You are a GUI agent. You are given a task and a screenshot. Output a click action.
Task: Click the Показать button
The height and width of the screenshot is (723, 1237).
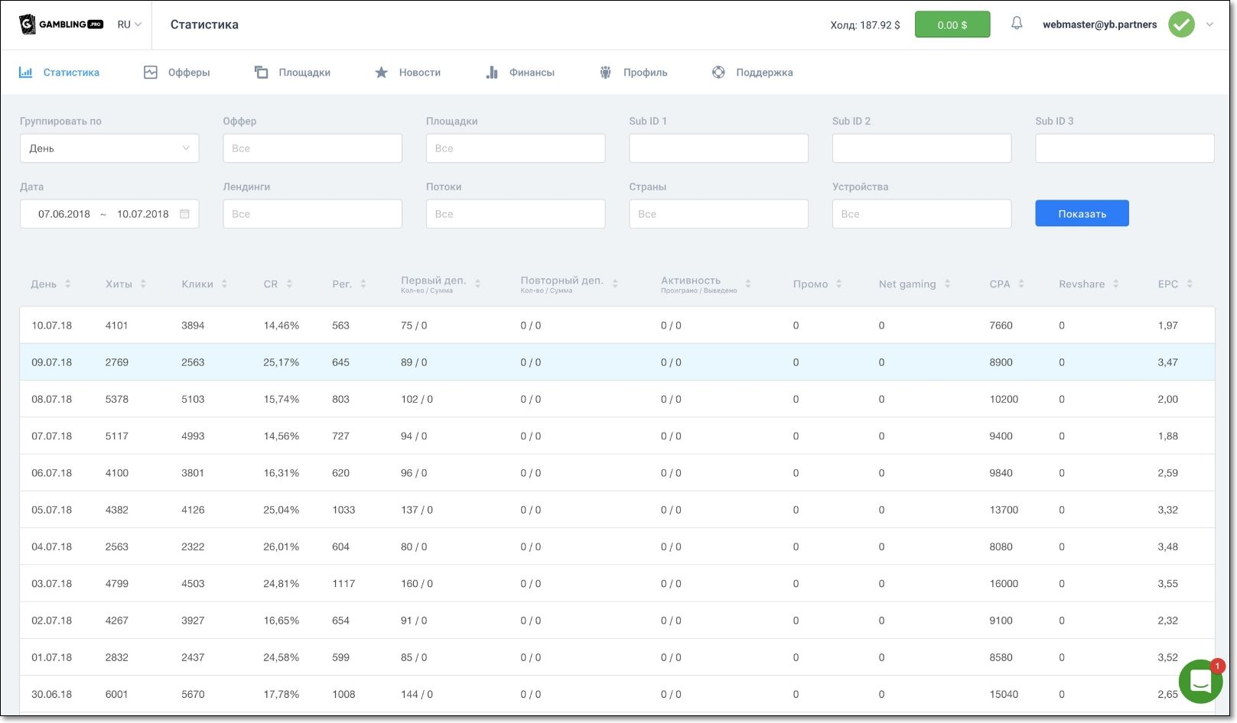1082,213
